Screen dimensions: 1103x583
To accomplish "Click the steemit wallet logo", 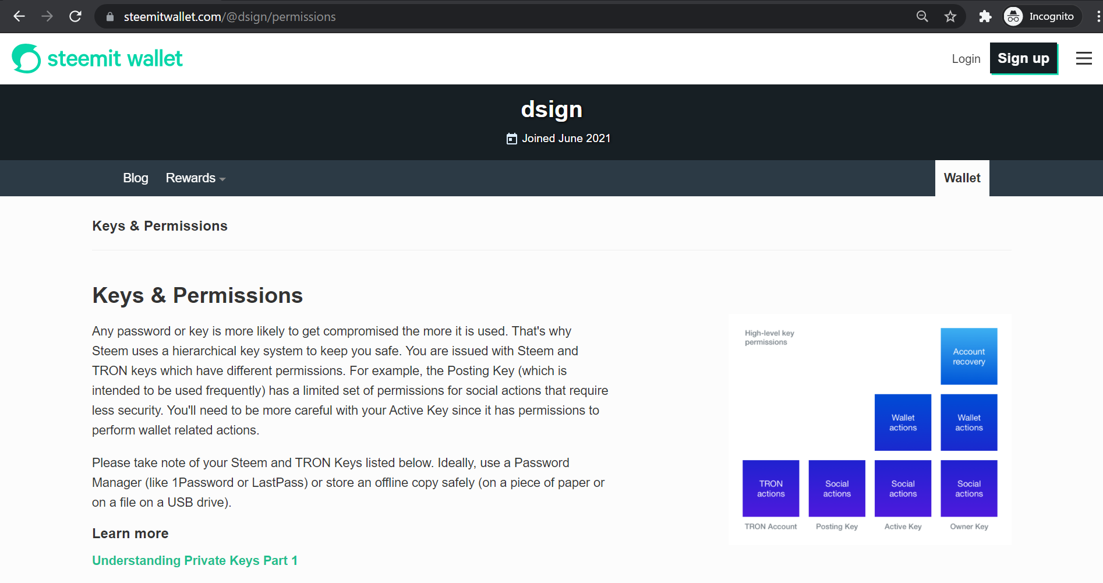I will 97,58.
